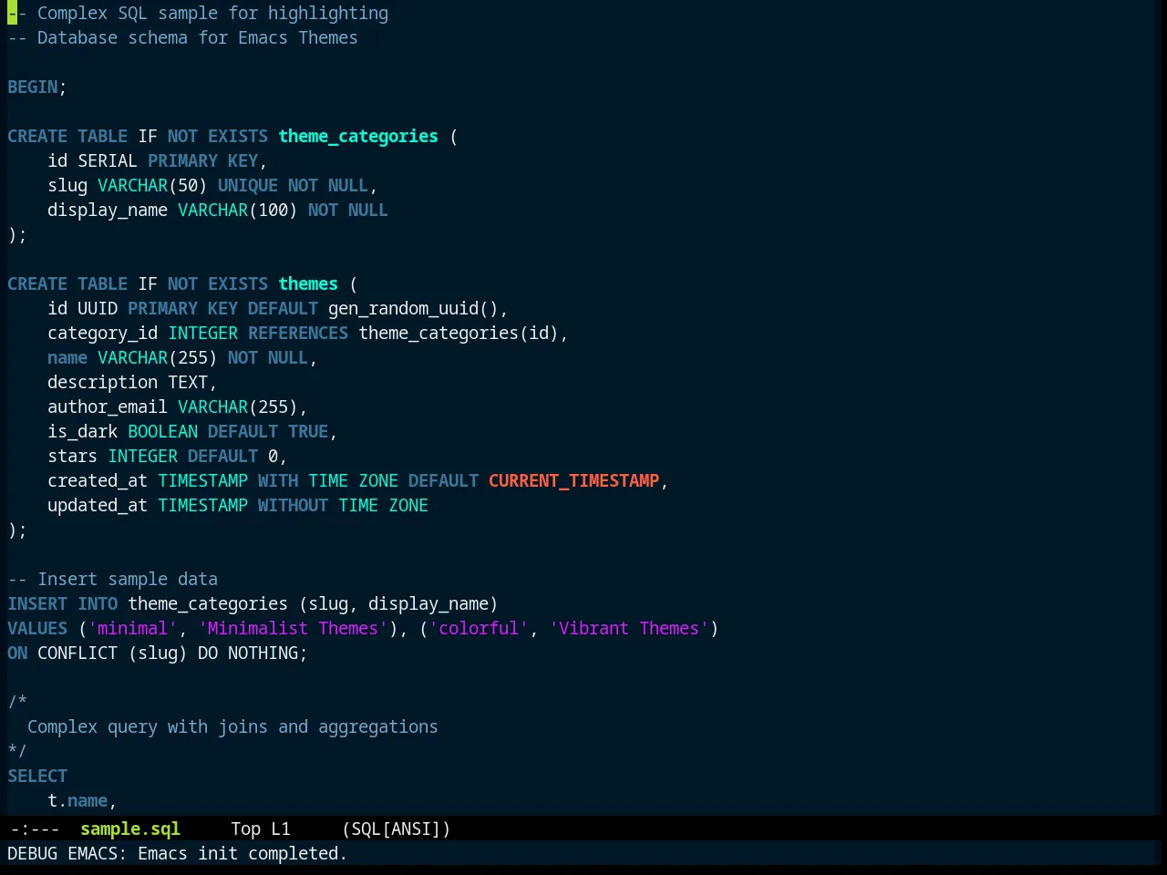1167x875 pixels.
Task: Click 'DO NOTHING' in ON CONFLICT line
Action: point(248,653)
